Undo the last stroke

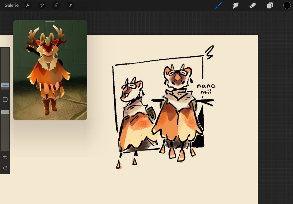[5, 158]
